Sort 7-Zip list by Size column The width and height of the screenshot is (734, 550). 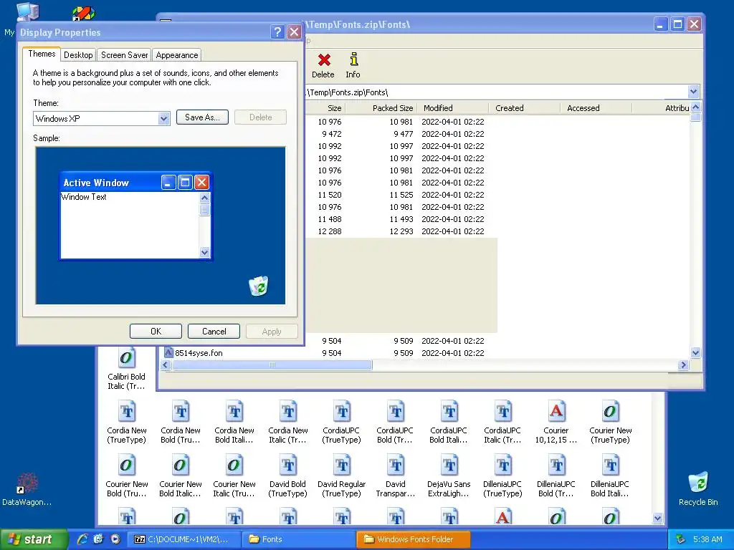click(326, 108)
